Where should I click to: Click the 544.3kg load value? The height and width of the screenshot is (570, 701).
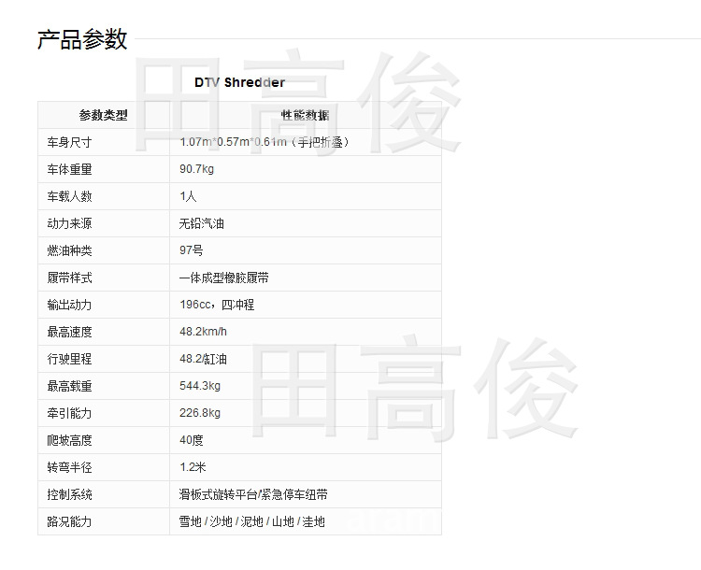tap(200, 386)
